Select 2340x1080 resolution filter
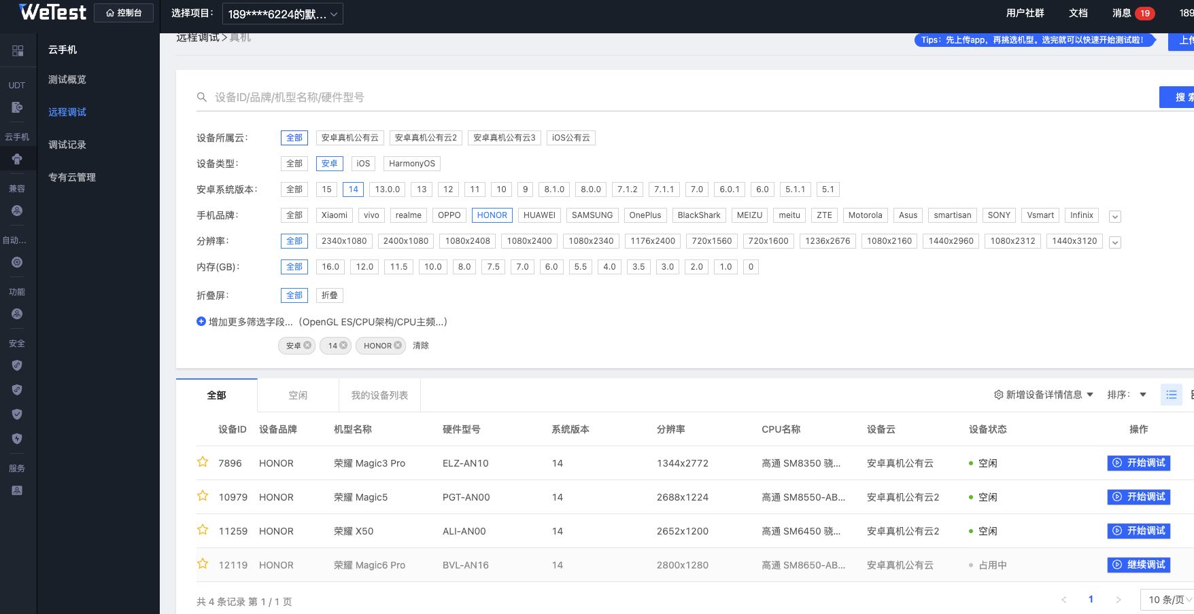This screenshot has width=1194, height=614. pyautogui.click(x=344, y=241)
